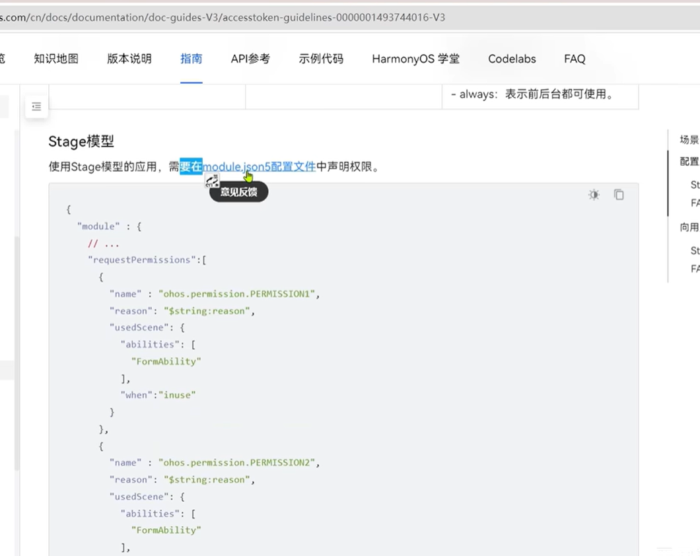Viewport: 700px width, 556px height.
Task: Open the 示例代码 tab
Action: coord(321,59)
